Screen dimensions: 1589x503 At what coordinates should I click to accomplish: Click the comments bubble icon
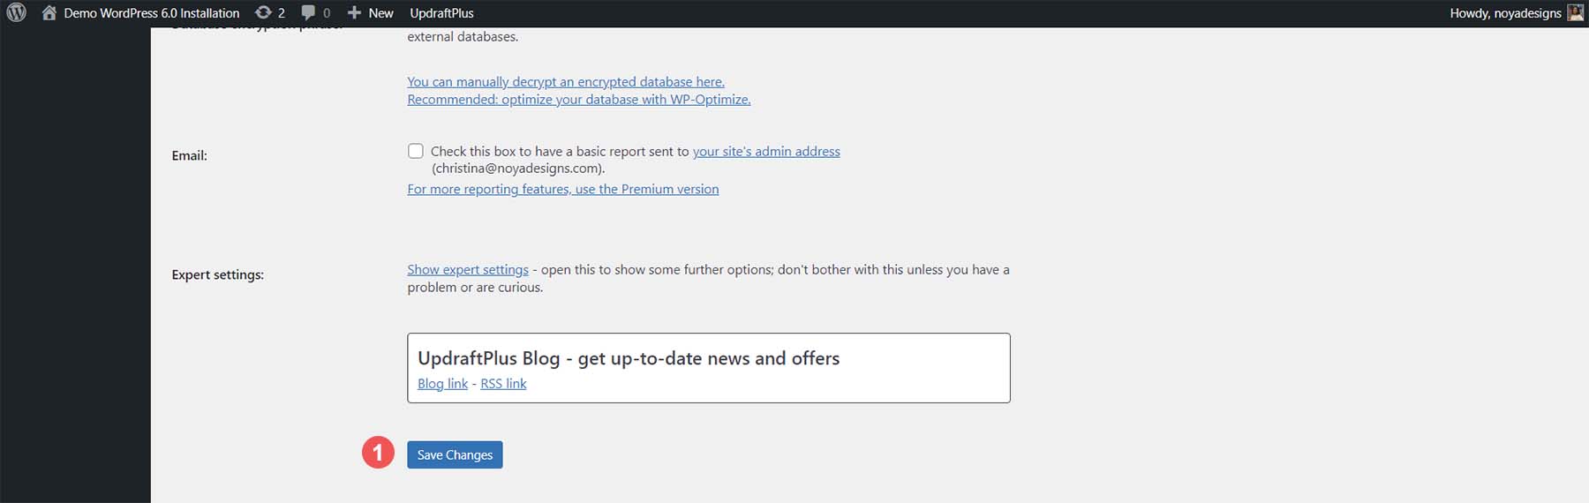click(308, 13)
